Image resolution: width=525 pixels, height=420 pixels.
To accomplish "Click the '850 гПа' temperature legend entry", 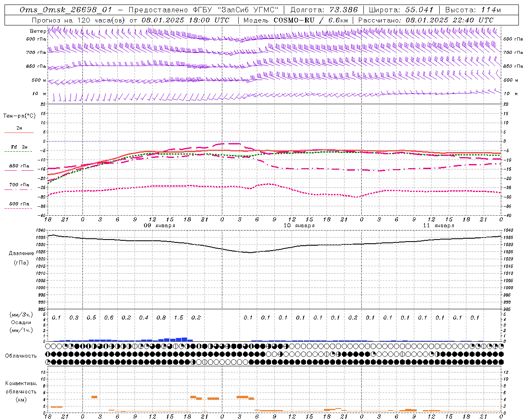I will [x=19, y=166].
